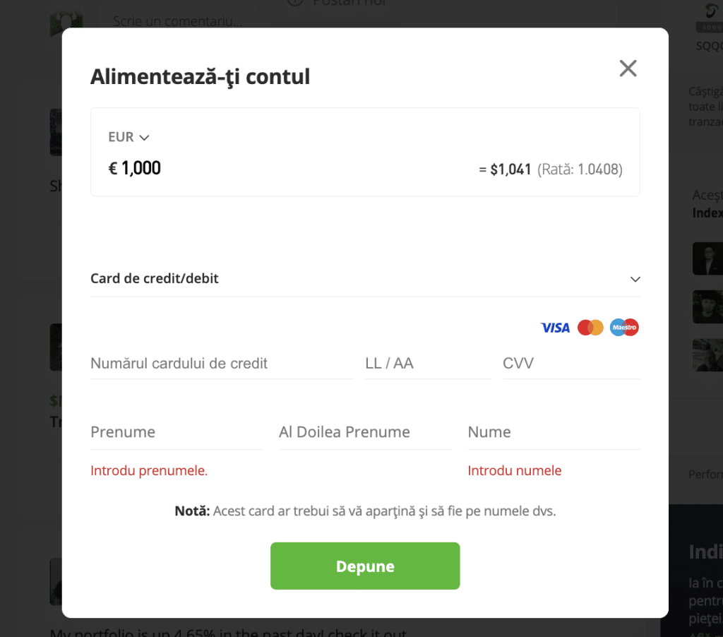Image resolution: width=723 pixels, height=637 pixels.
Task: Open the third investor avatar in the sidebar
Action: click(710, 355)
